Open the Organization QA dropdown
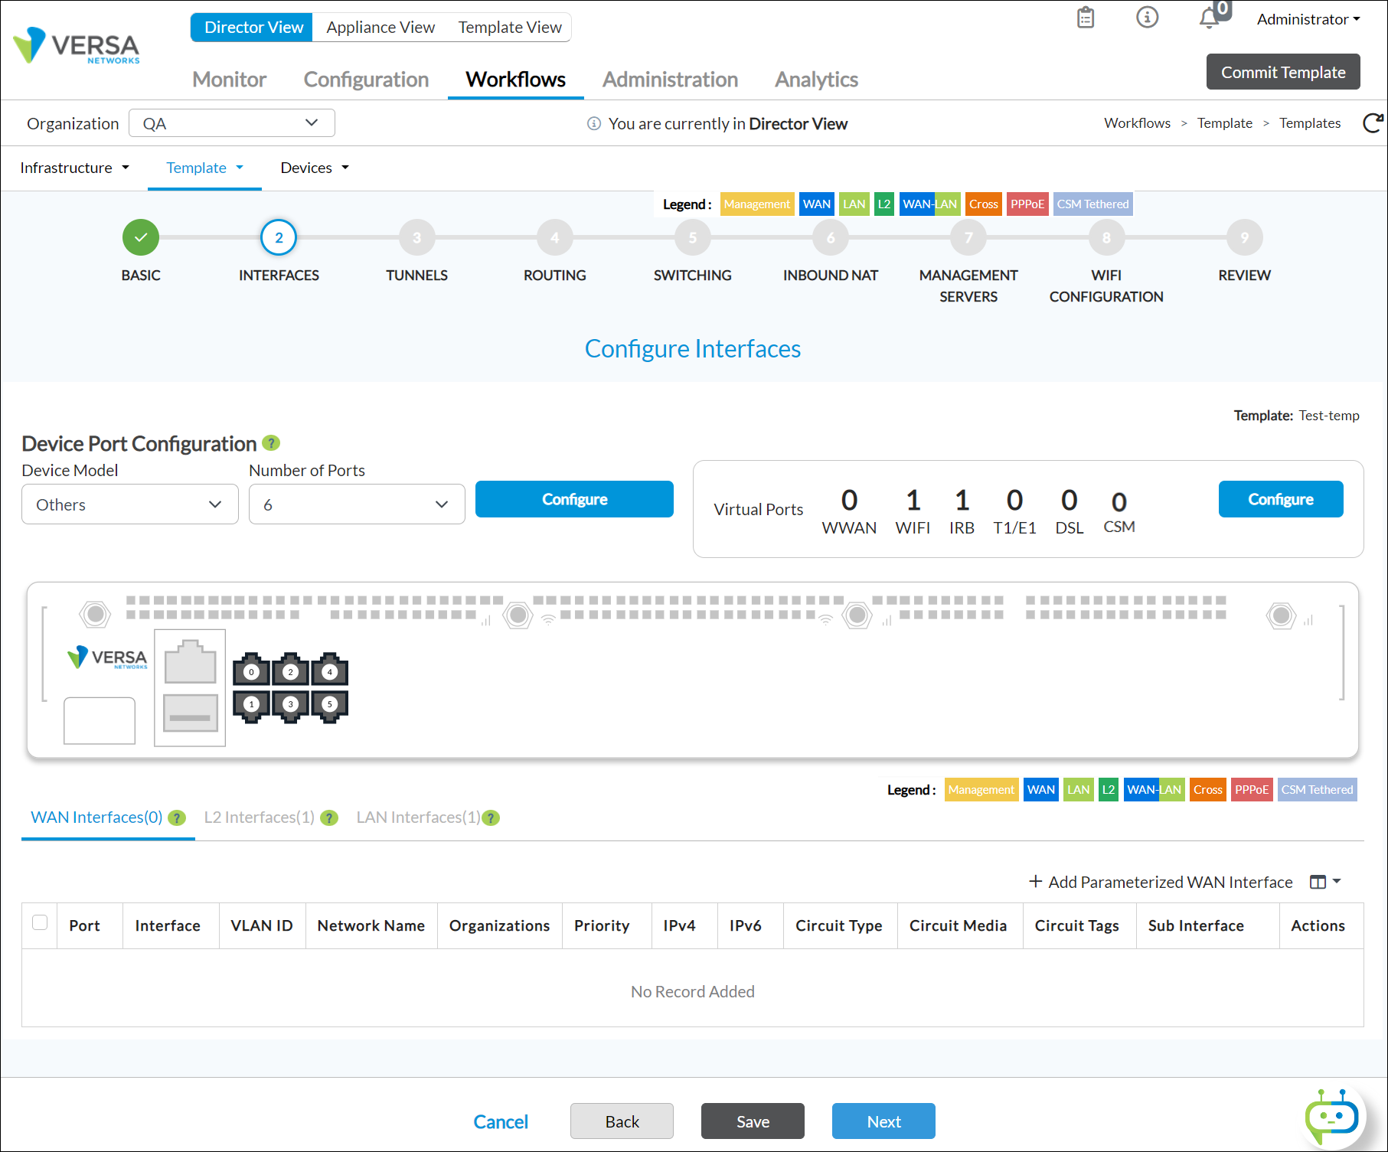Image resolution: width=1388 pixels, height=1152 pixels. (231, 122)
